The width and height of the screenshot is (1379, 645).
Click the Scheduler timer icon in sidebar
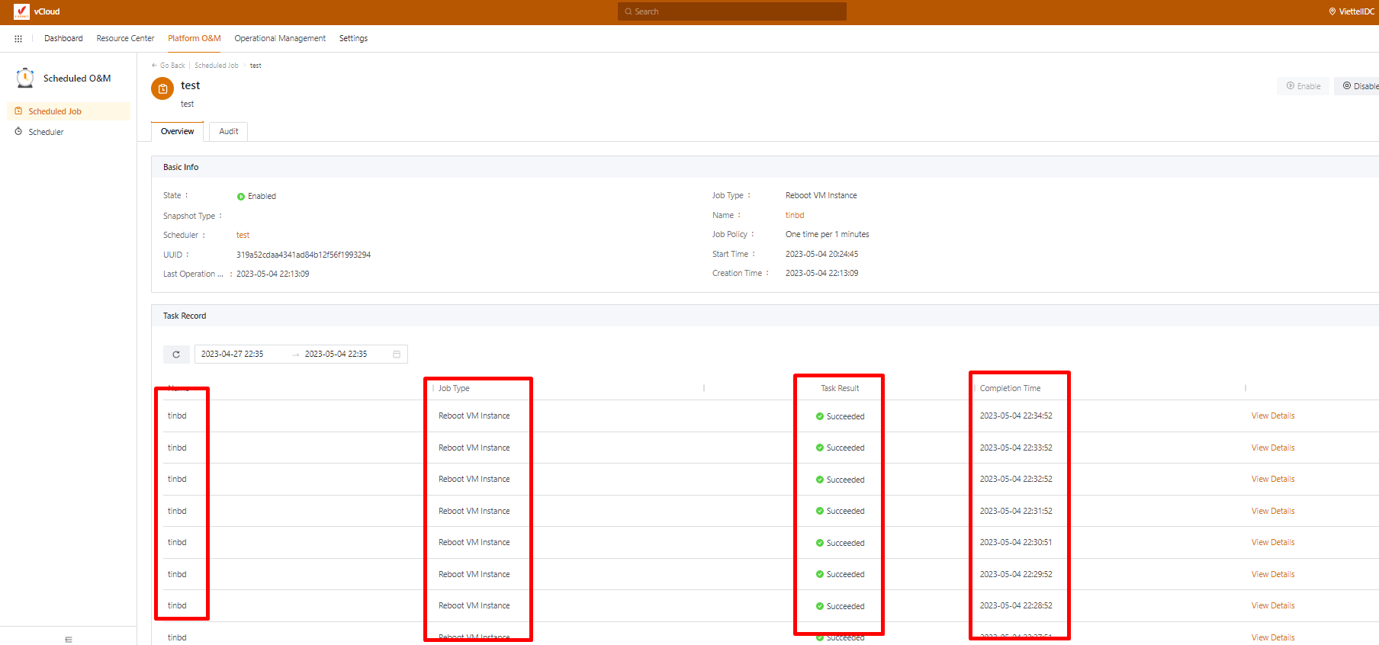click(x=18, y=132)
